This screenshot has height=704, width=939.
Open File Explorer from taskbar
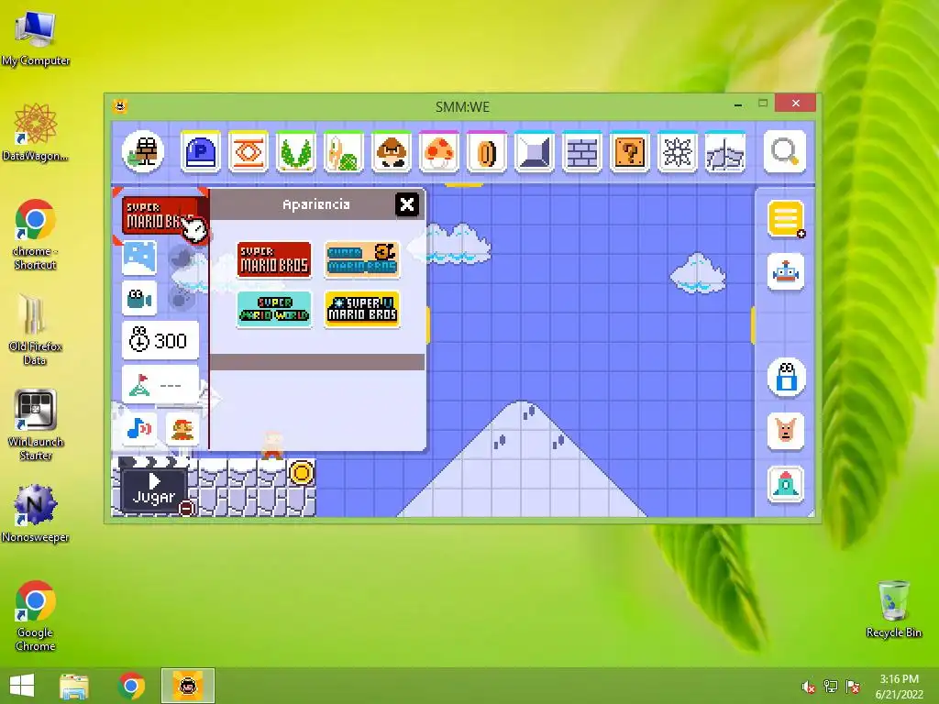point(74,686)
